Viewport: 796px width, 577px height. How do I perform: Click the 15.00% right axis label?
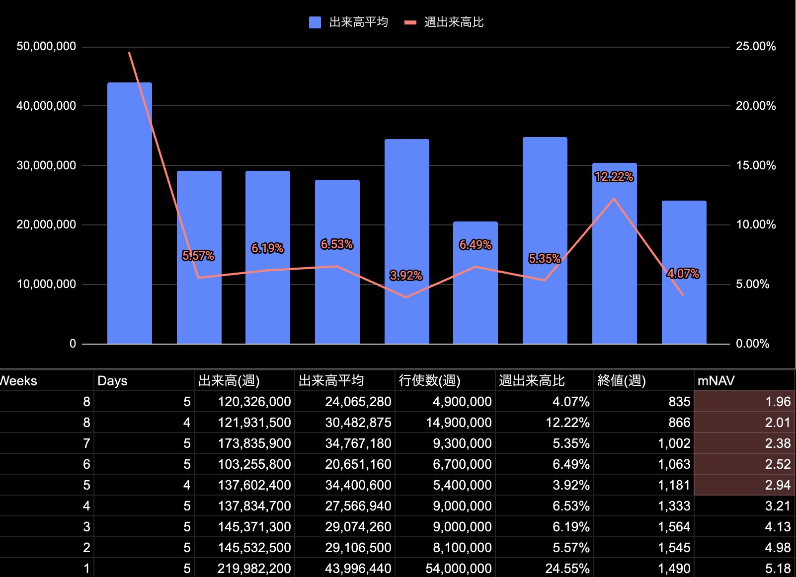pyautogui.click(x=756, y=165)
